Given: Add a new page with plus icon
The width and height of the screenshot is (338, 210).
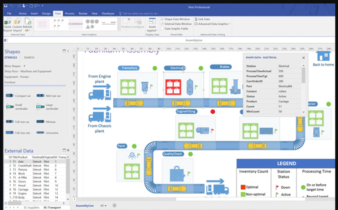Looking at the screenshot, I should click(115, 206).
